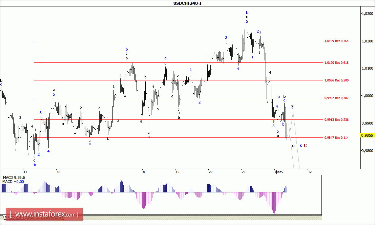Click date label 15 on time axis
The height and width of the screenshot is (225, 375).
177,172
